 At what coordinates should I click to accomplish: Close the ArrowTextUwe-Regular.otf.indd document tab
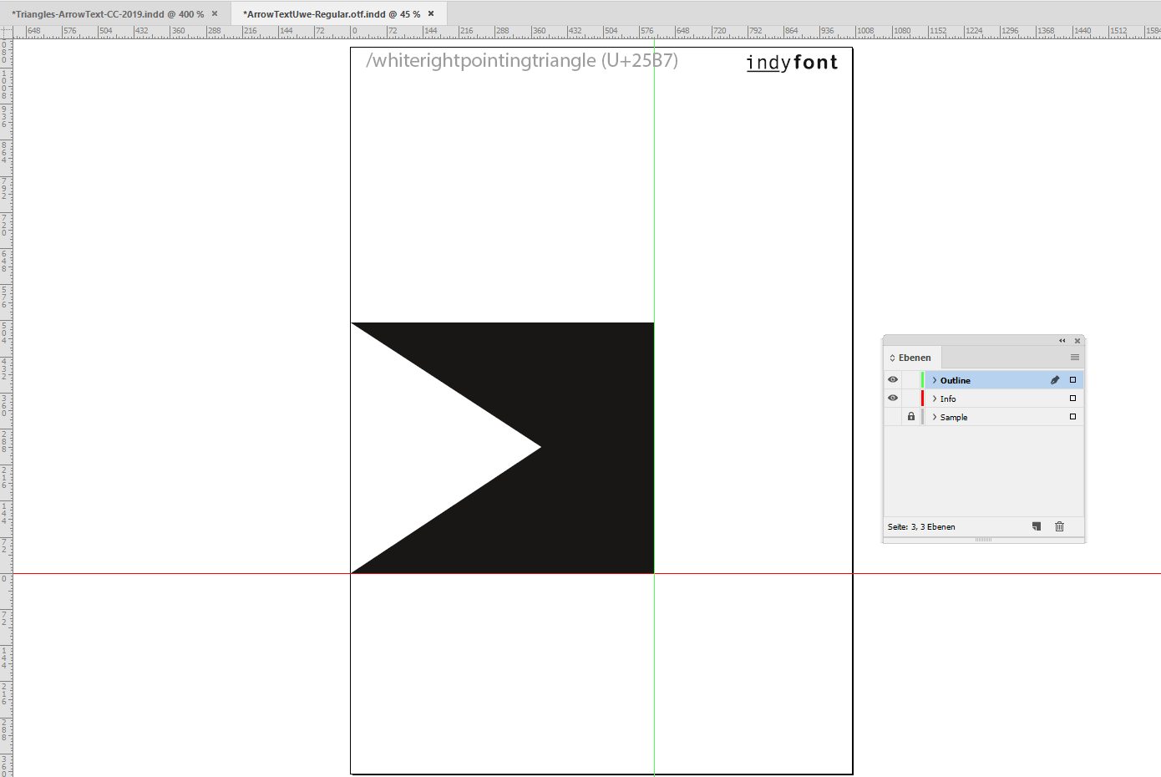(431, 13)
